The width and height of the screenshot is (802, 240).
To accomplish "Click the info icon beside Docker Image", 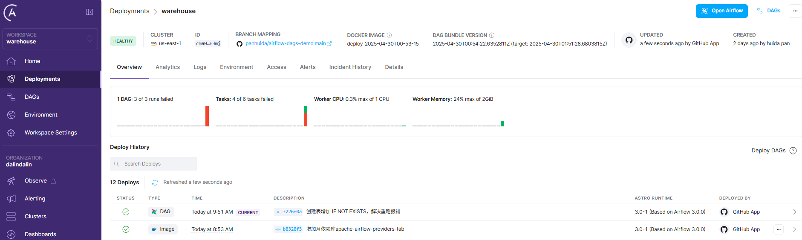I will tap(389, 35).
